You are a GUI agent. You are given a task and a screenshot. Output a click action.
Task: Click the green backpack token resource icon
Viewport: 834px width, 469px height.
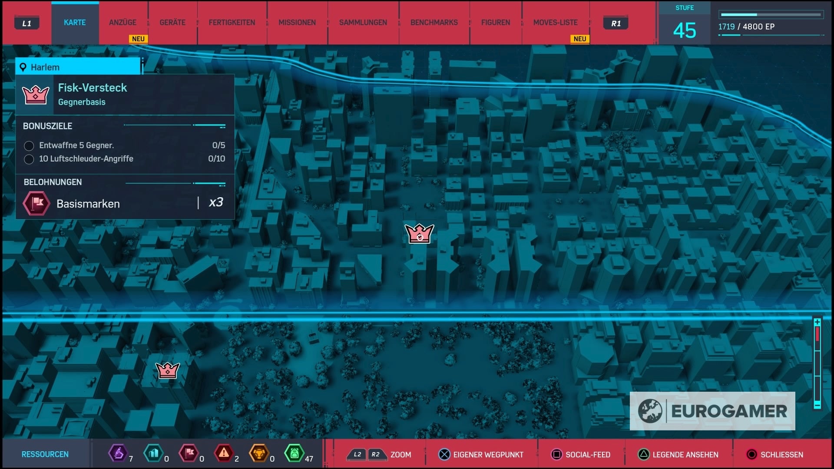tap(294, 453)
